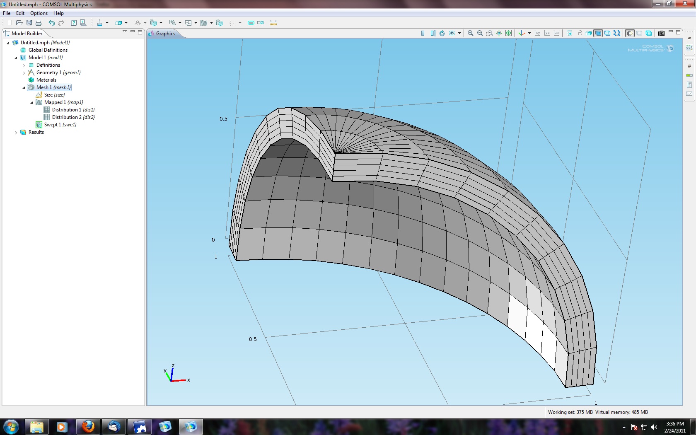Switch to the XY plane view
This screenshot has width=696, height=435.
(x=537, y=33)
